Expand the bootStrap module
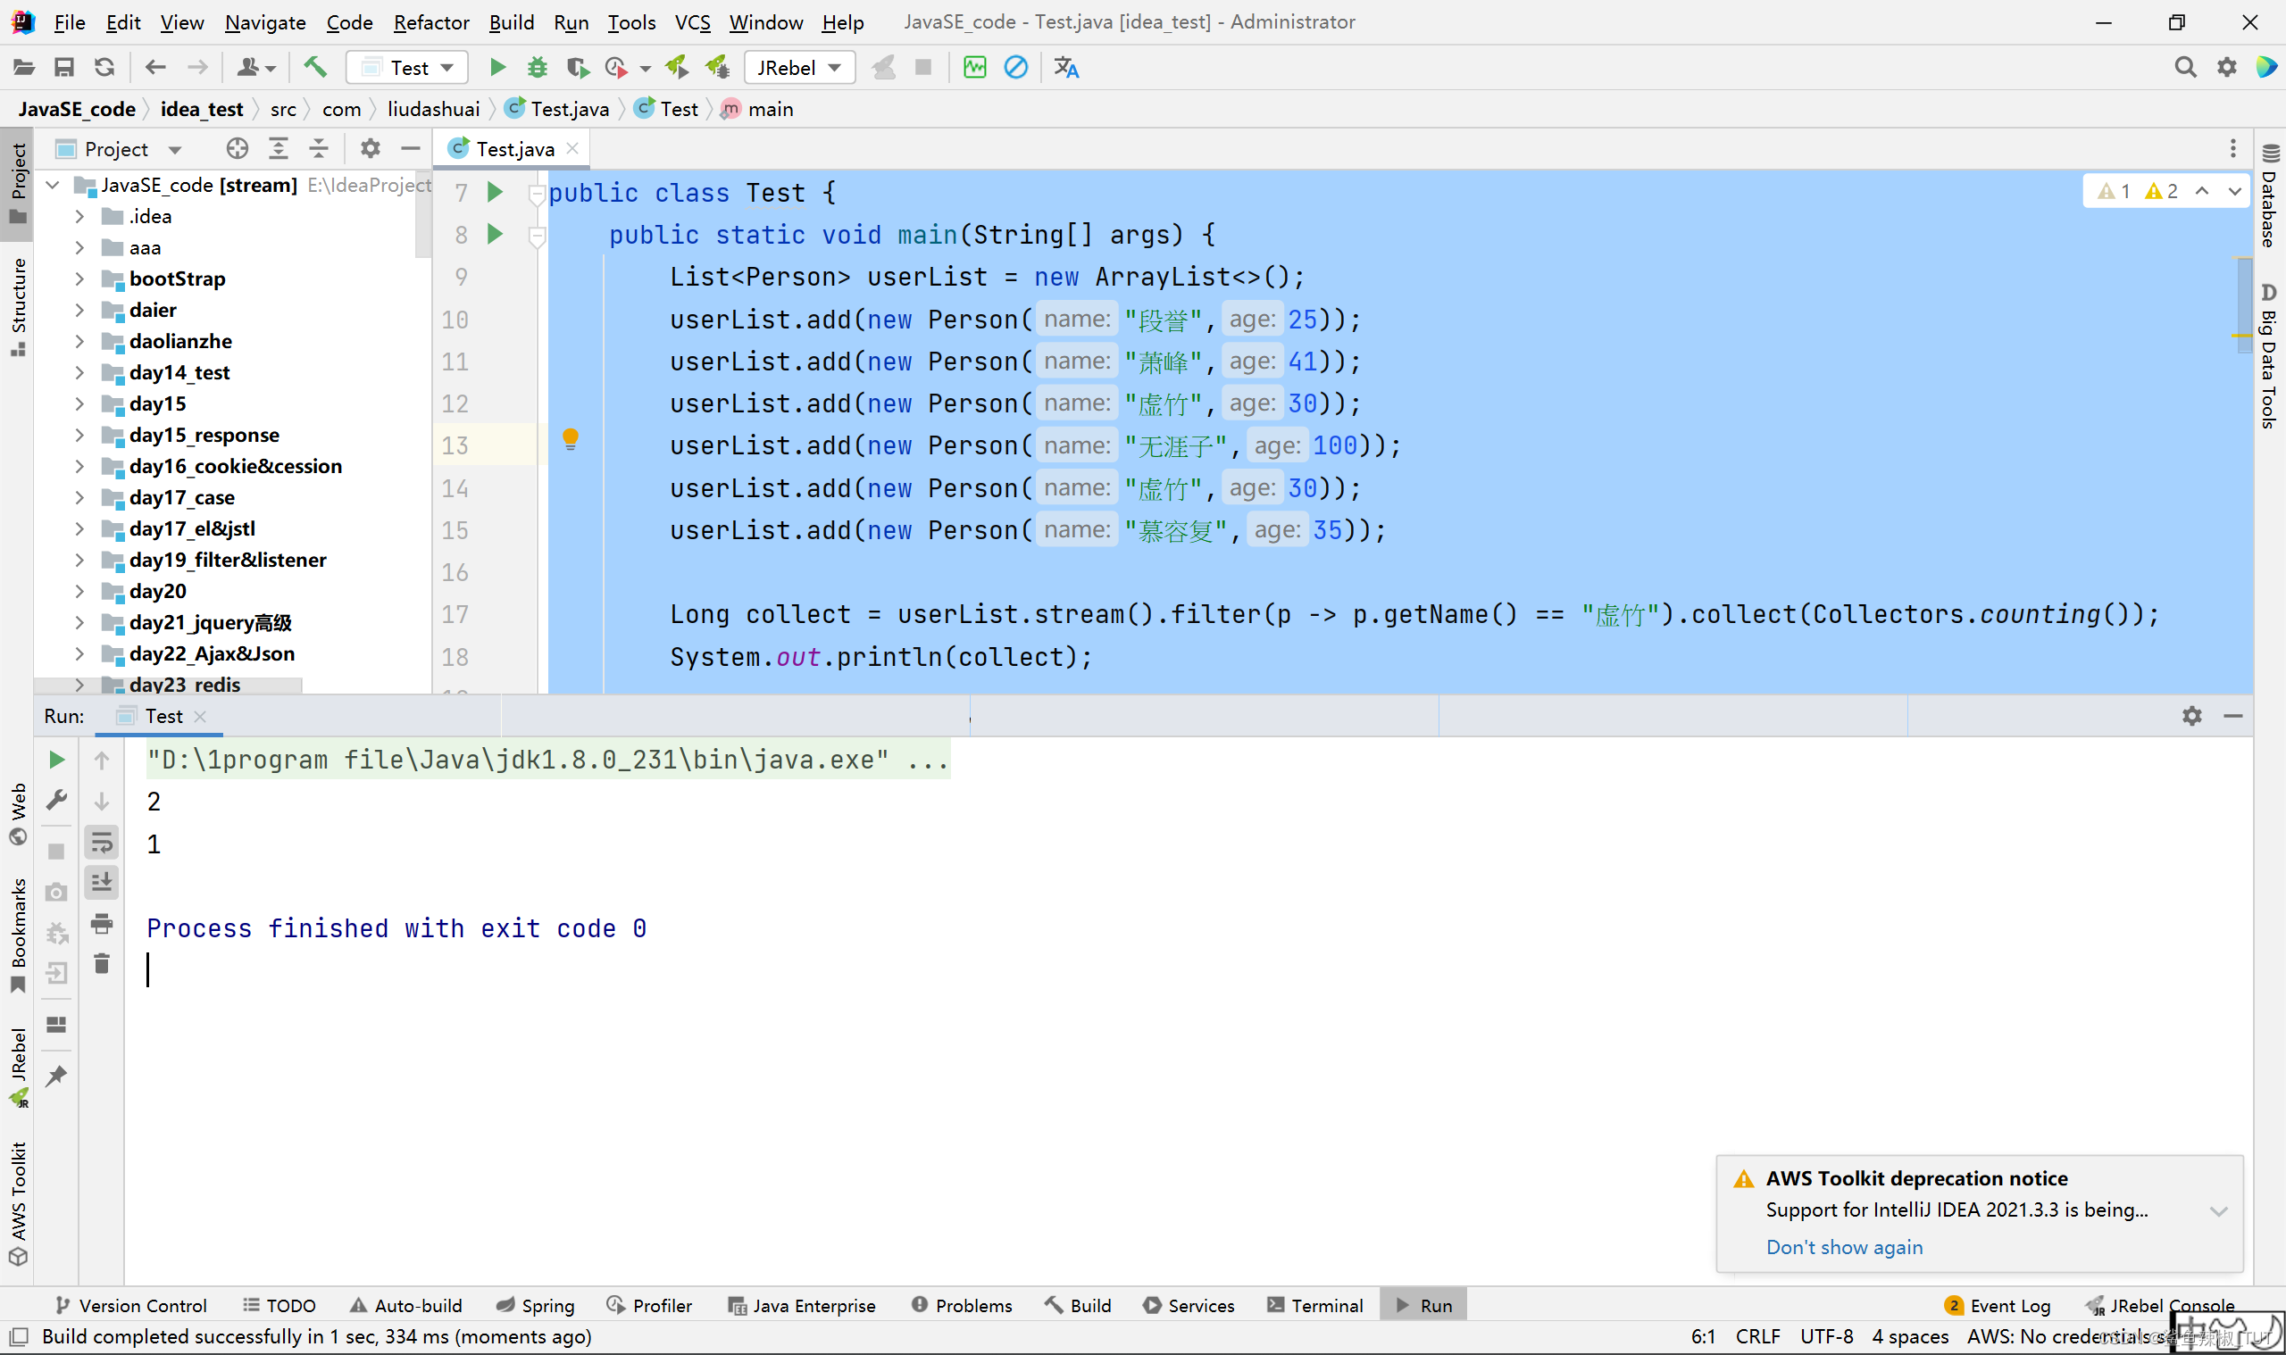The image size is (2286, 1355). [80, 278]
